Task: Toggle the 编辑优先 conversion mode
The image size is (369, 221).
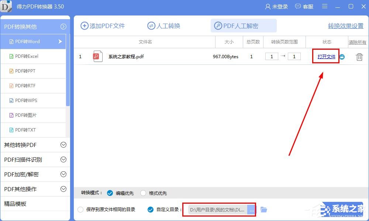Action: pos(110,193)
